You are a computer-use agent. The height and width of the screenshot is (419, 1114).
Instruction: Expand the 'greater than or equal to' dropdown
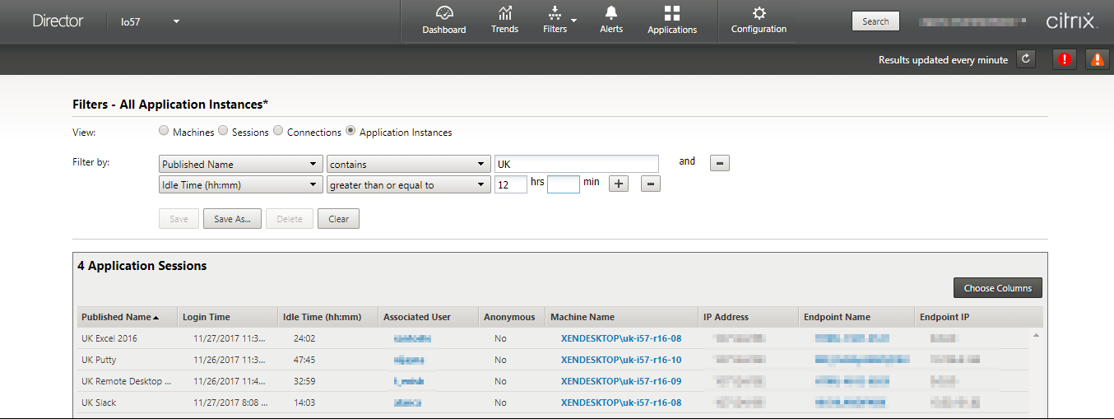[408, 185]
